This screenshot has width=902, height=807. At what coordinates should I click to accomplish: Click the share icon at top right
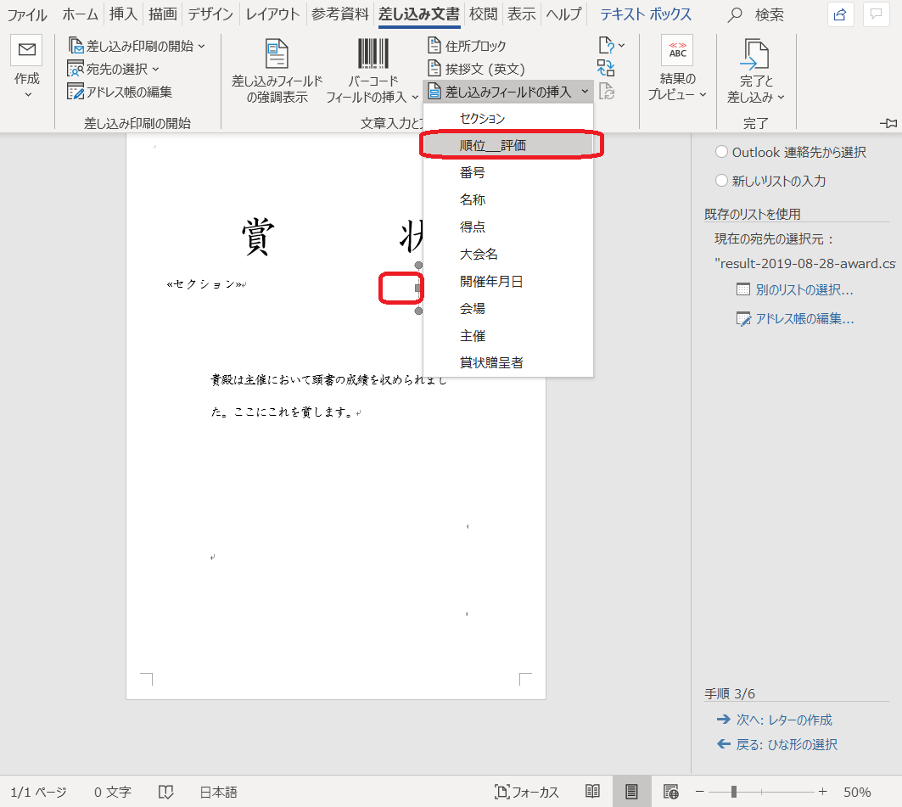click(839, 14)
